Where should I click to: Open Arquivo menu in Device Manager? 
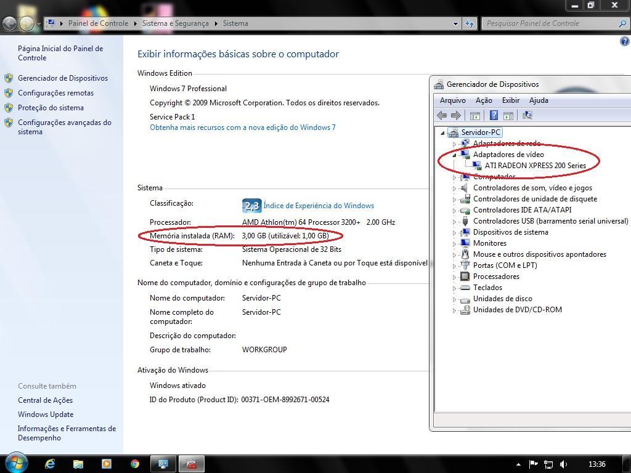(x=453, y=100)
